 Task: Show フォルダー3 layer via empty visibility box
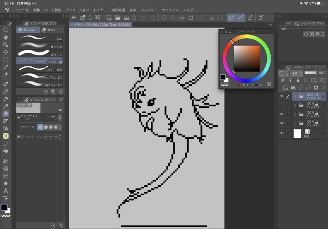[x=282, y=105]
